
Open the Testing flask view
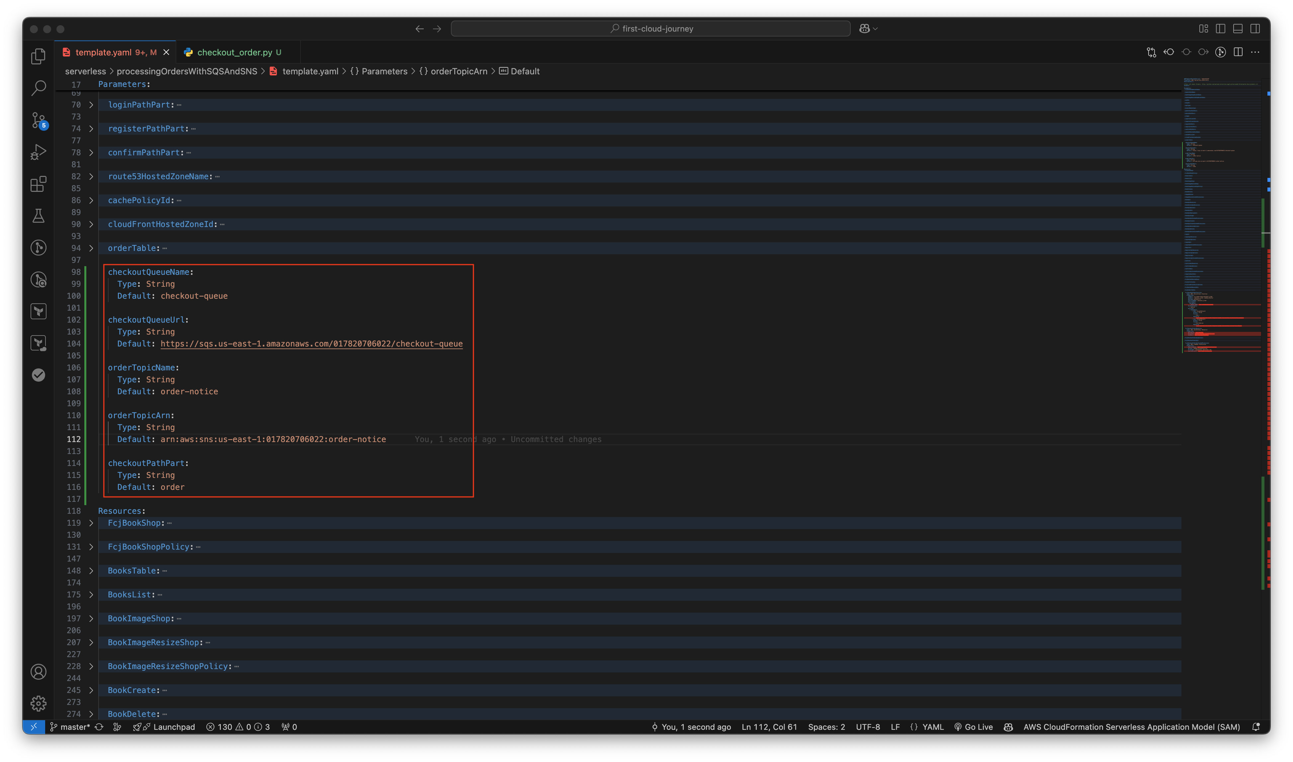tap(39, 216)
